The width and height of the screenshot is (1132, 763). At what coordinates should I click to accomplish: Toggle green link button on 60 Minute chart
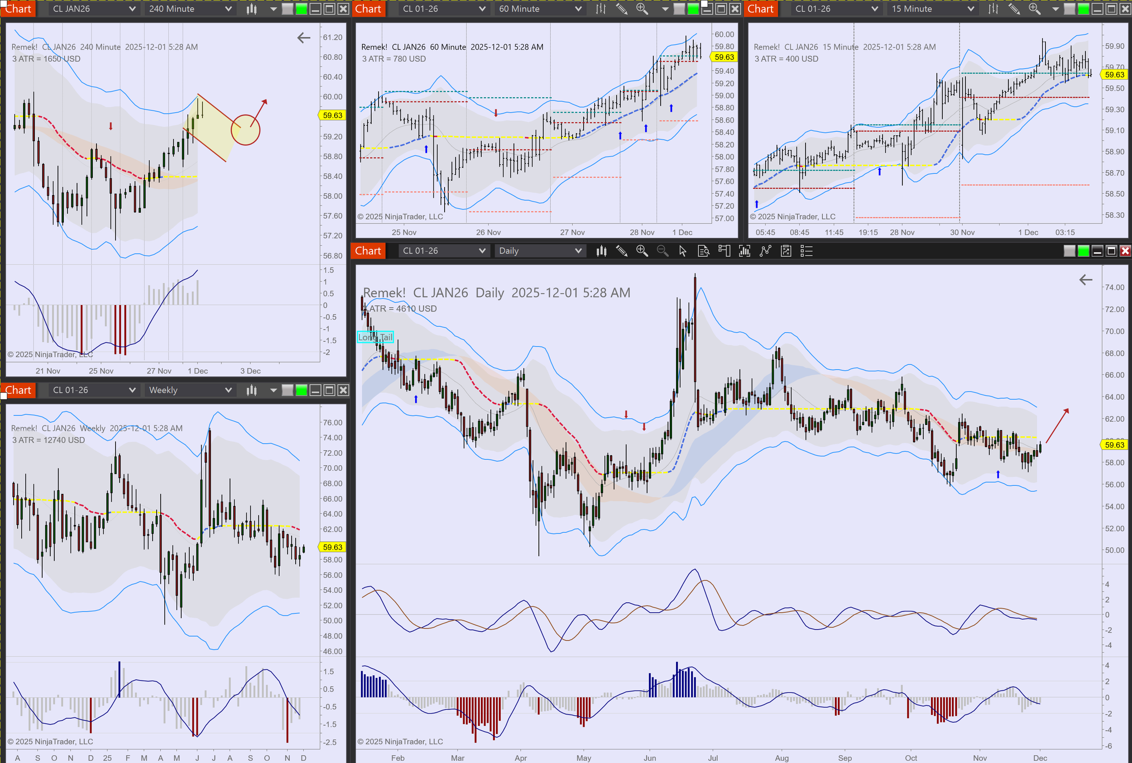(x=693, y=9)
